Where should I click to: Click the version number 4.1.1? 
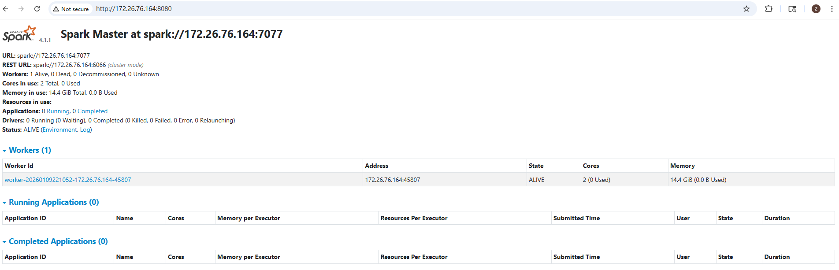[45, 40]
